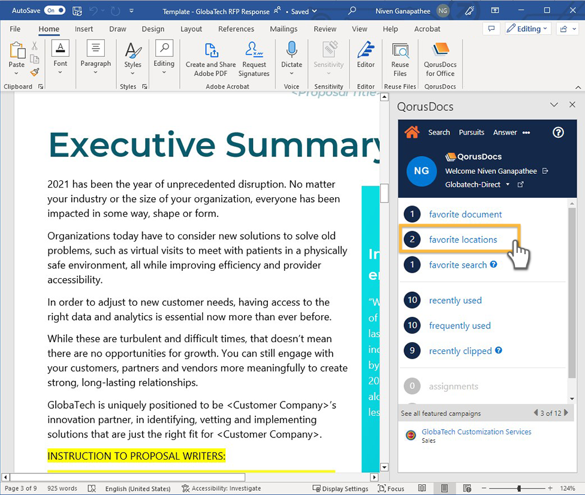Open favorite search link
Image resolution: width=585 pixels, height=495 pixels.
point(458,265)
